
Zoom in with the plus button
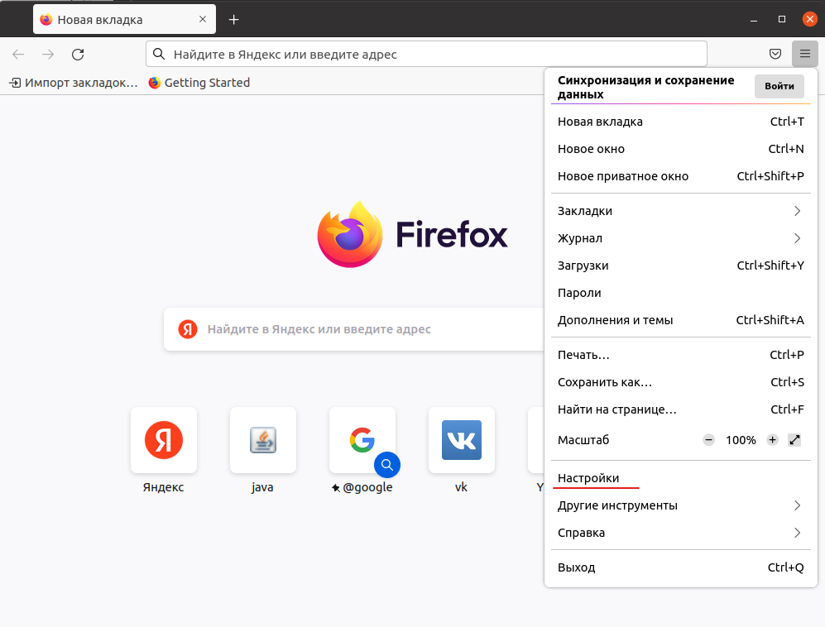coord(772,440)
